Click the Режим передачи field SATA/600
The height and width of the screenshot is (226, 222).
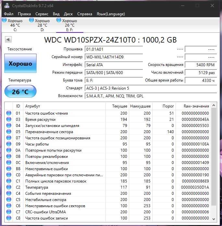114,73
